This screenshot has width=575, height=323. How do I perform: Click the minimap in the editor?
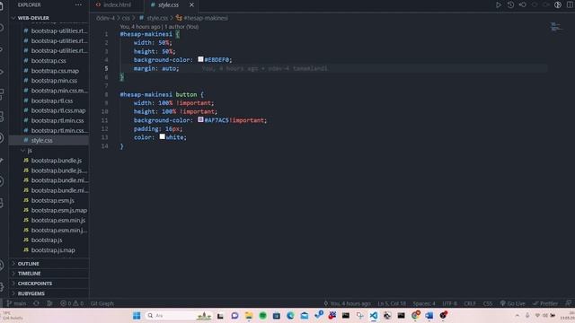tap(555, 26)
